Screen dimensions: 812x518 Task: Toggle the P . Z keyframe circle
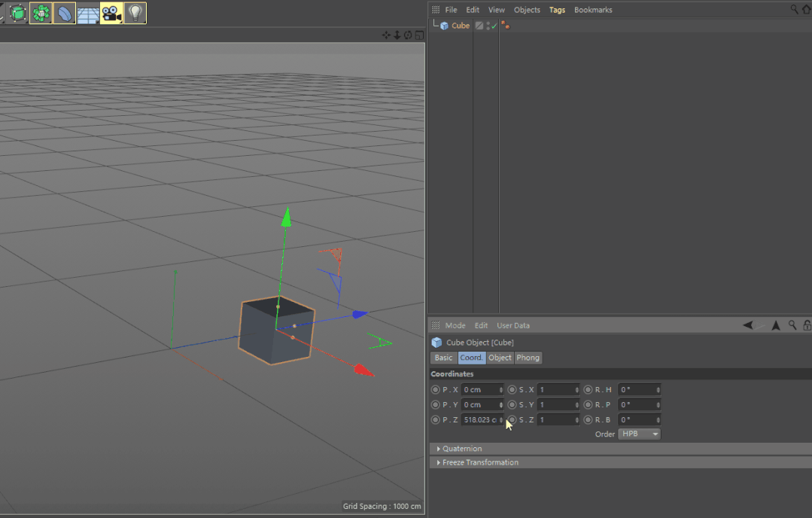click(x=435, y=419)
